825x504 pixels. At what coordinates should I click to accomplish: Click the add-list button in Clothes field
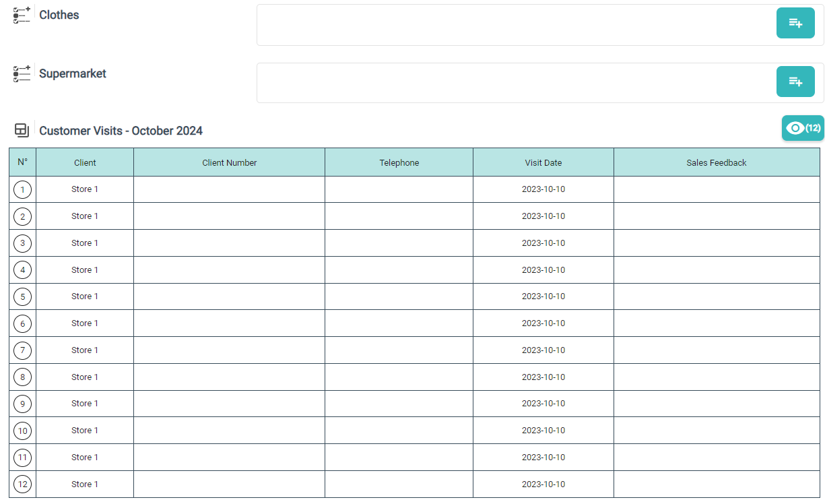(x=795, y=23)
